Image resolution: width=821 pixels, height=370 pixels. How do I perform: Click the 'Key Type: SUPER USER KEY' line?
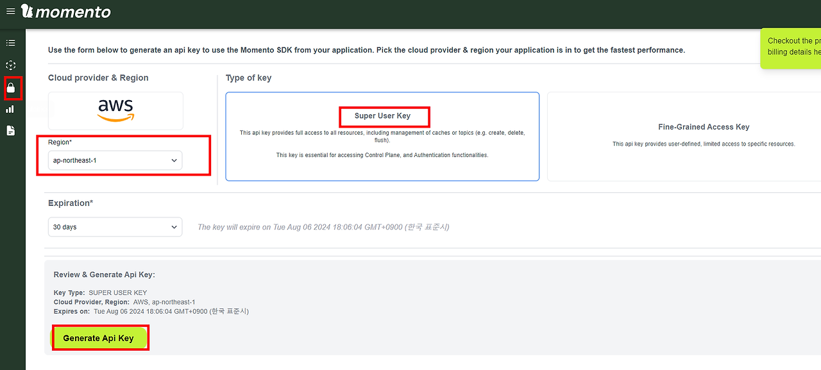tap(101, 292)
